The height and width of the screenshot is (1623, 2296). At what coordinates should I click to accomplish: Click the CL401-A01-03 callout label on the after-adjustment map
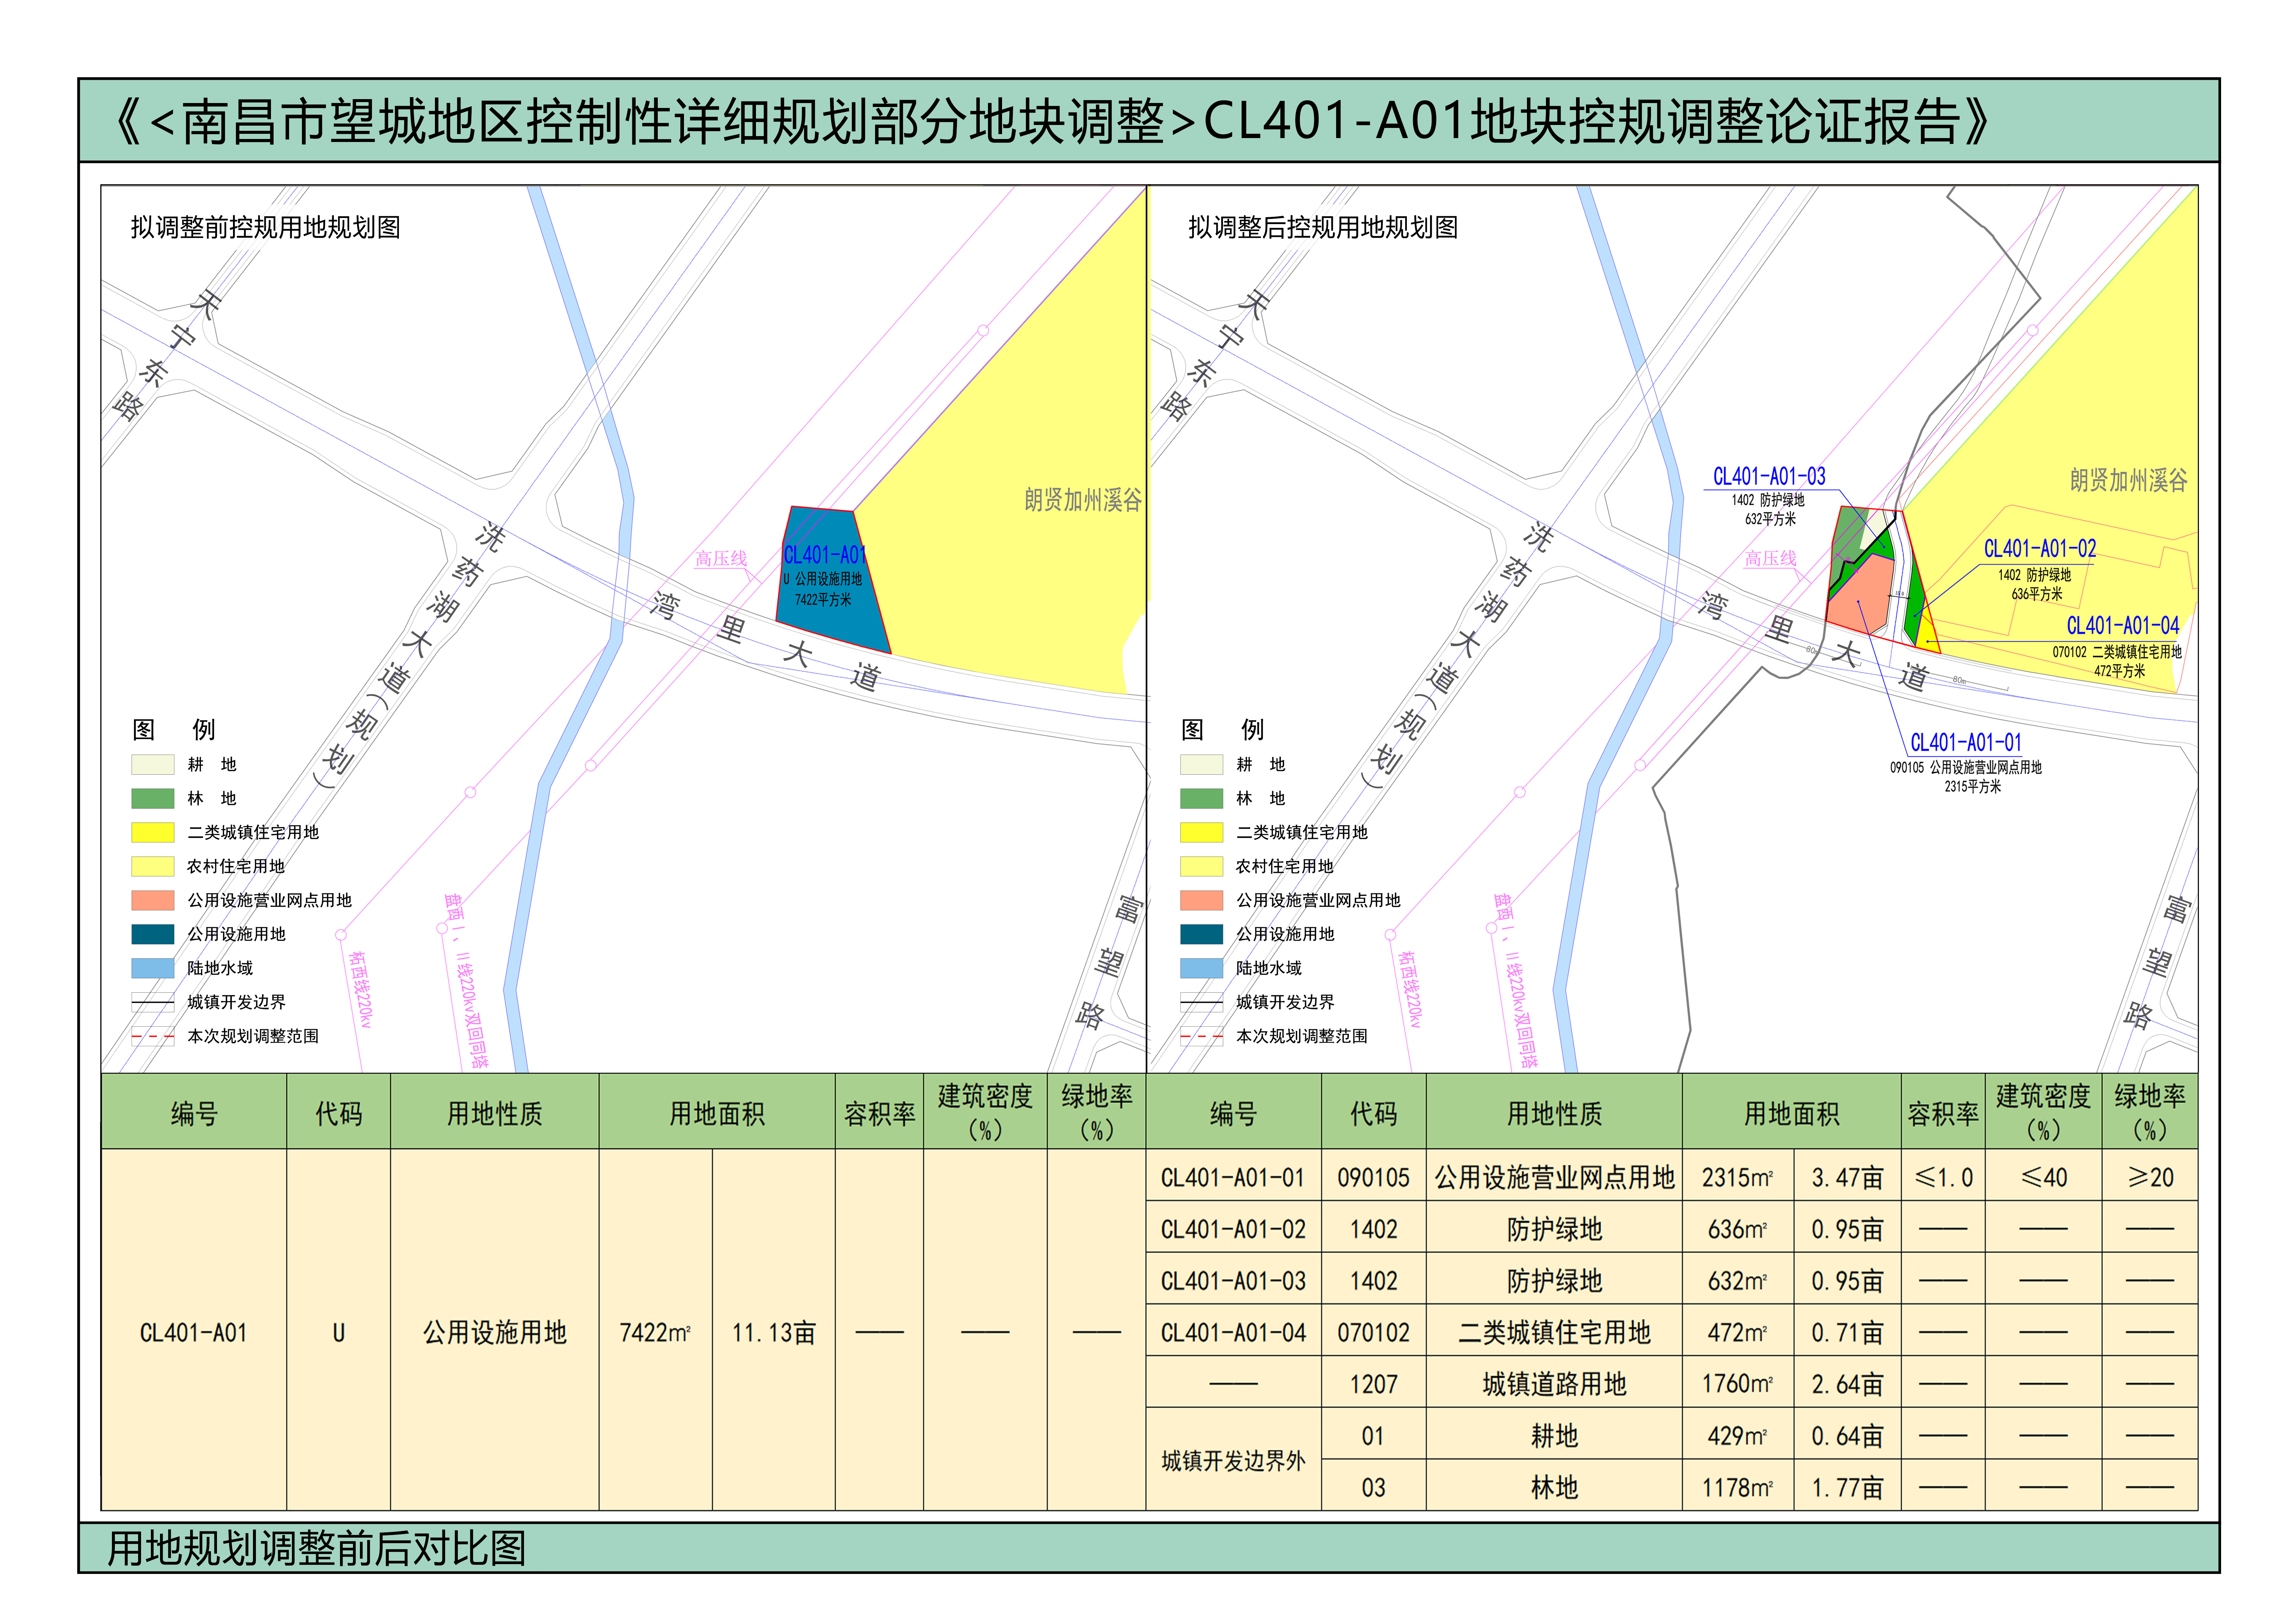1769,476
